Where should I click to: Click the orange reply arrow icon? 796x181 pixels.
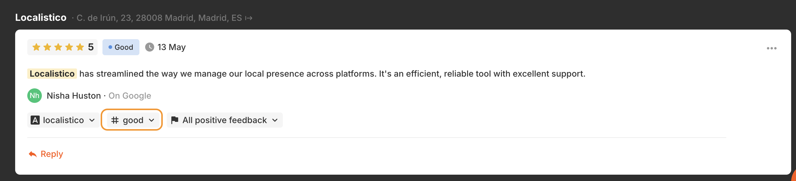33,154
